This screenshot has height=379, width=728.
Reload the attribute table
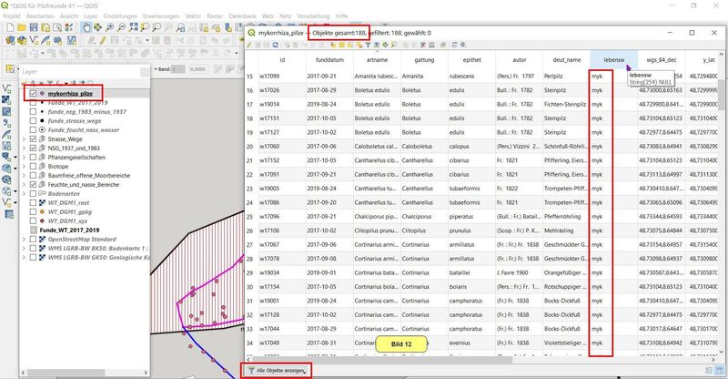point(276,45)
